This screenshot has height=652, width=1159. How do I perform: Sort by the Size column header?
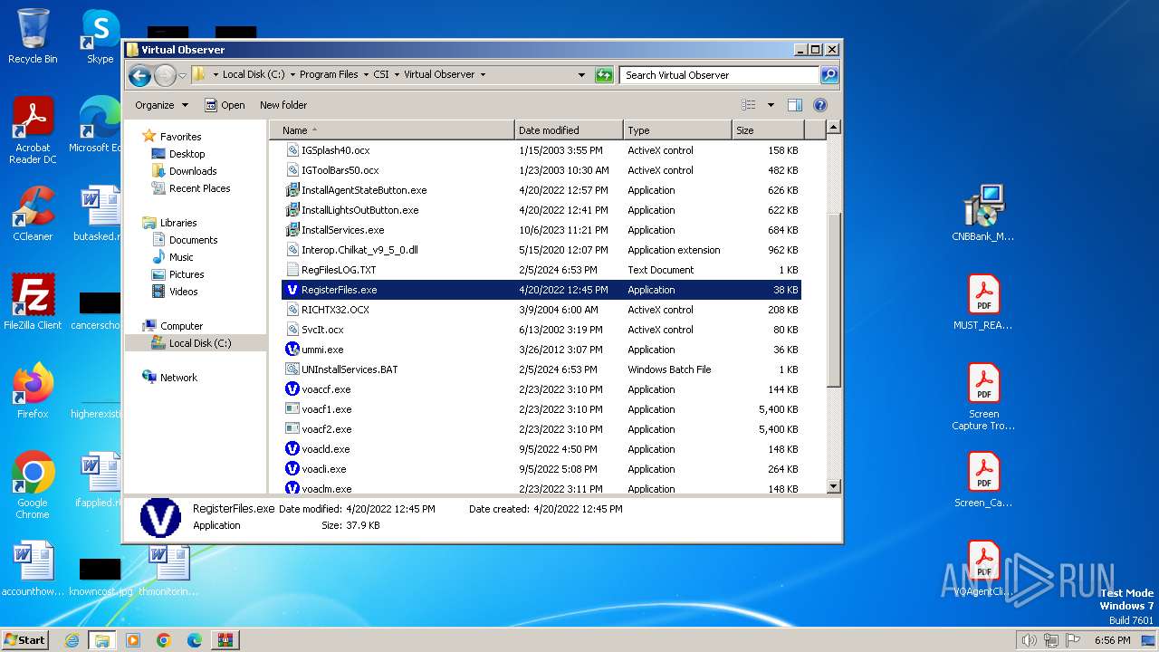(766, 130)
